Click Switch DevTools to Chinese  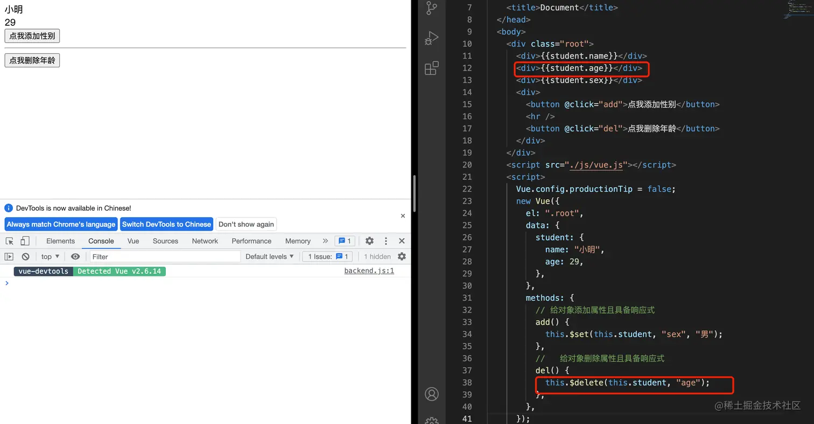[x=166, y=224]
